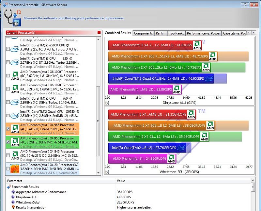The image size is (261, 211).
Task: Click Intel logo beside Core i5 760 entry
Action: [15, 102]
